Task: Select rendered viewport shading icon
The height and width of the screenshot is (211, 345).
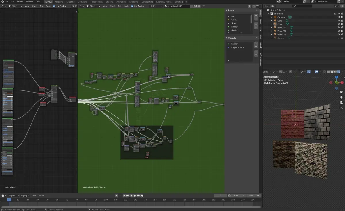Action: (339, 72)
